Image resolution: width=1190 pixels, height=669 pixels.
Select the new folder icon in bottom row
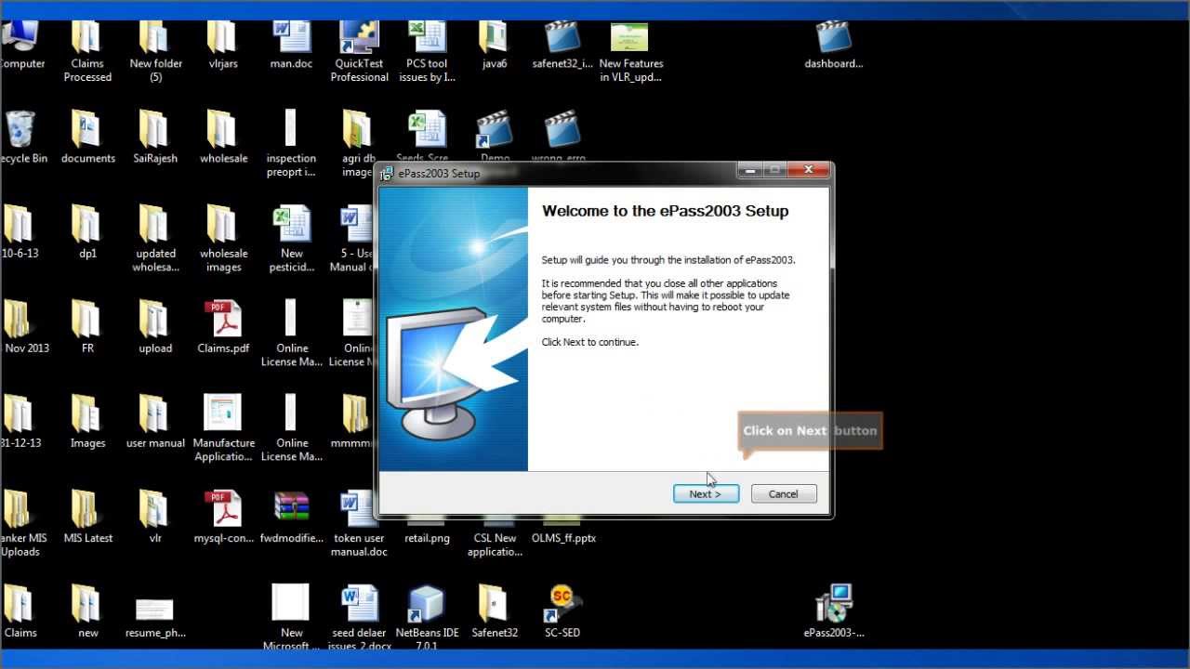[x=87, y=604]
